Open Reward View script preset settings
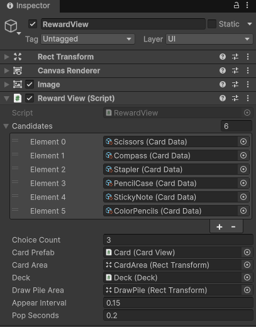Viewport: 256px width, 327px height. [x=235, y=98]
